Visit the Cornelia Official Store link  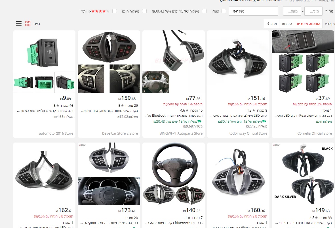[x=314, y=133]
